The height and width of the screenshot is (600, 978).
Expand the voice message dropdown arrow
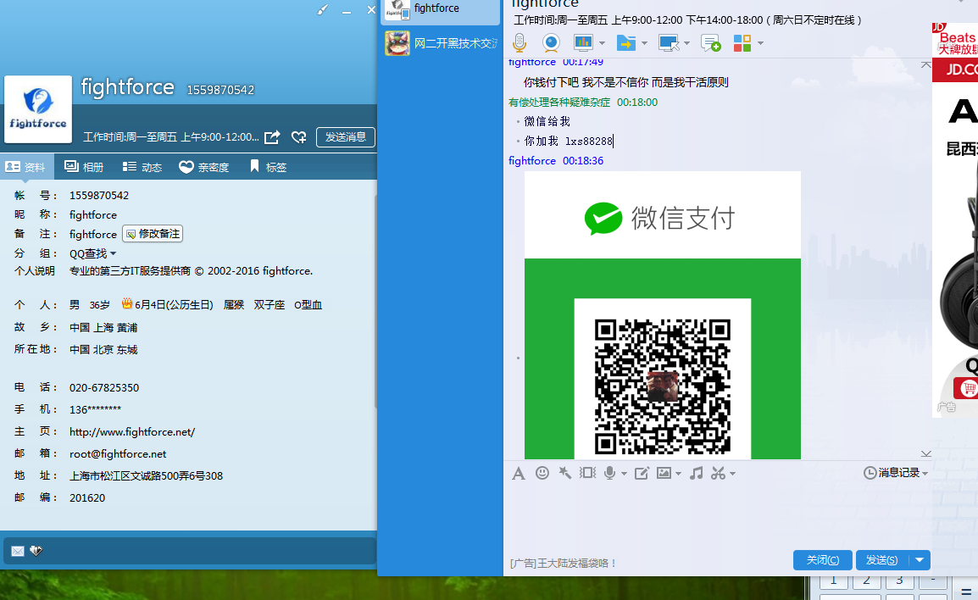pyautogui.click(x=624, y=474)
